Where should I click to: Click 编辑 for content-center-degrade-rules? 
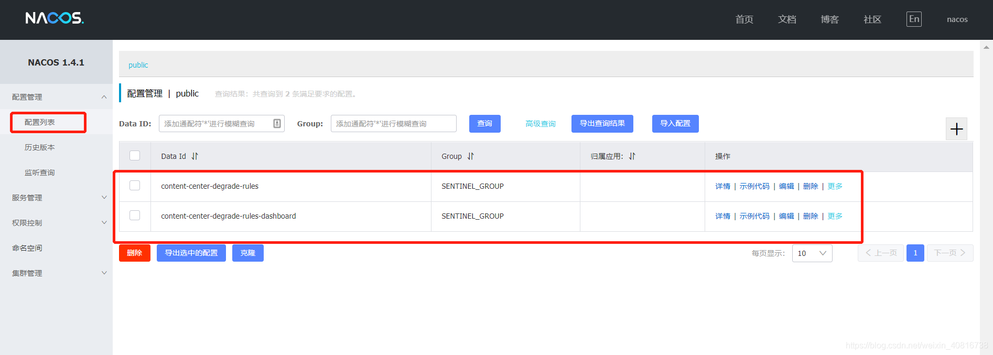(786, 186)
